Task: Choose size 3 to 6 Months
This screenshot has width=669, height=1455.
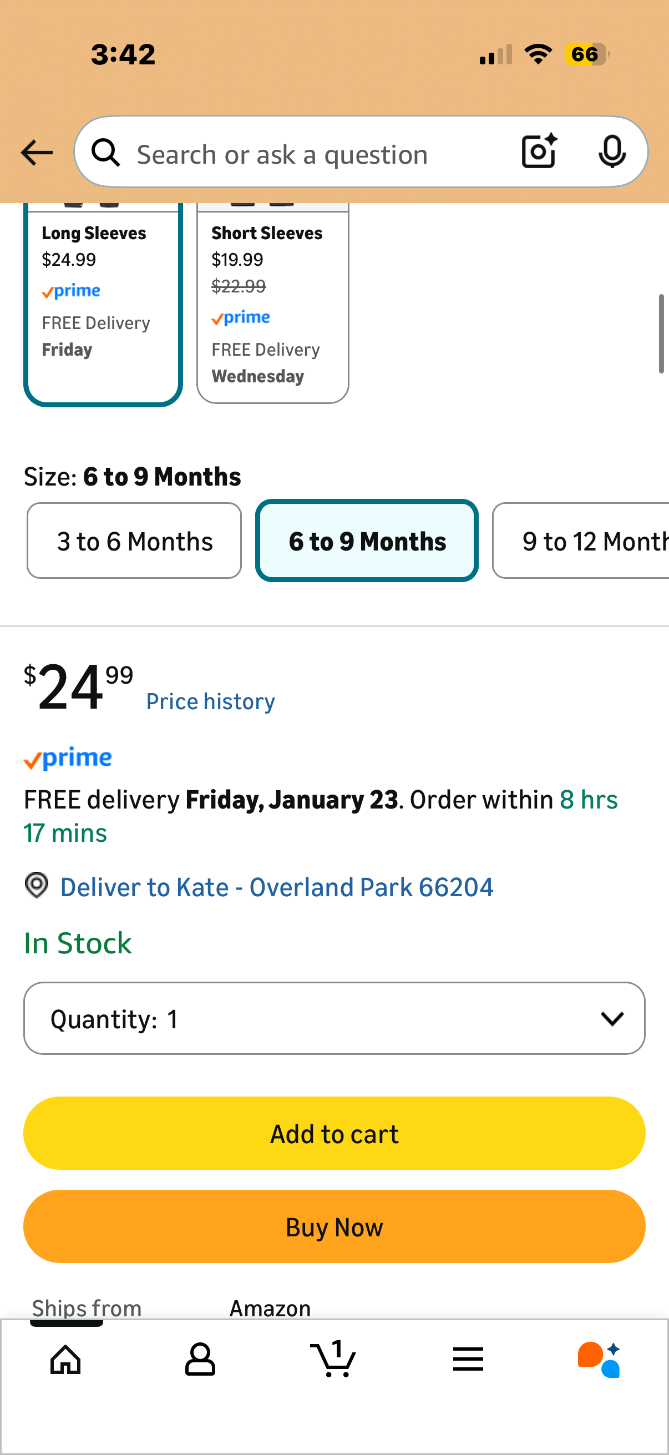Action: click(x=134, y=540)
